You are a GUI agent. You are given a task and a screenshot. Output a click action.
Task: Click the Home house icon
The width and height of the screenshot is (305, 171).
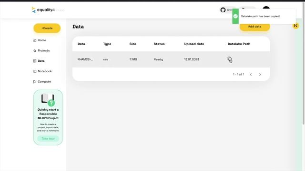35,40
